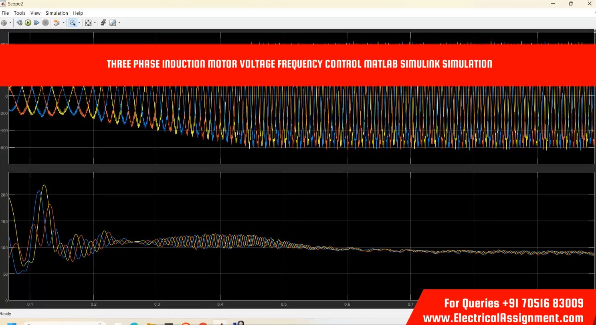Screen dimensions: 596x325
Task: Expand dropdown arrow beside zoom tool
Action: pyautogui.click(x=79, y=23)
